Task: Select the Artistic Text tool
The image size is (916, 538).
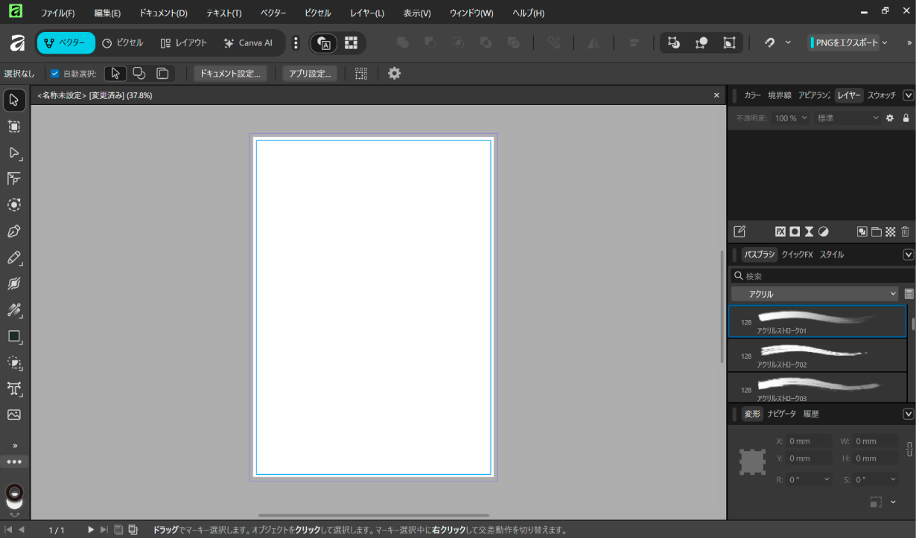Action: [14, 388]
